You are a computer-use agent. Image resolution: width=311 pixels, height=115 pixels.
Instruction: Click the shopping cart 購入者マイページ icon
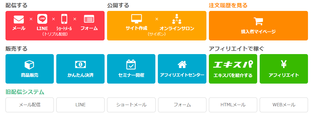point(259,21)
